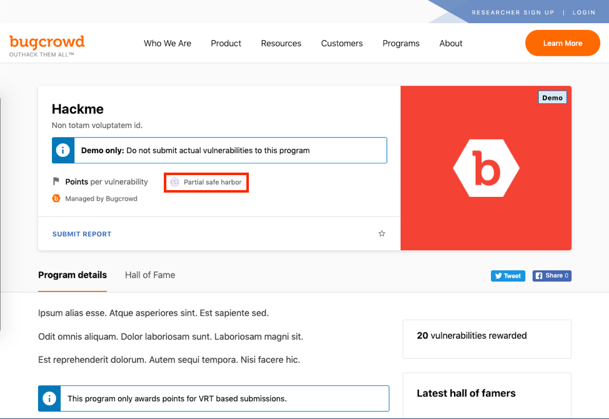Select the Program details tab
This screenshot has width=609, height=419.
tap(73, 275)
